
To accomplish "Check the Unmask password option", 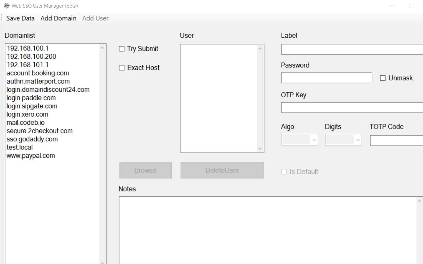I will [383, 78].
